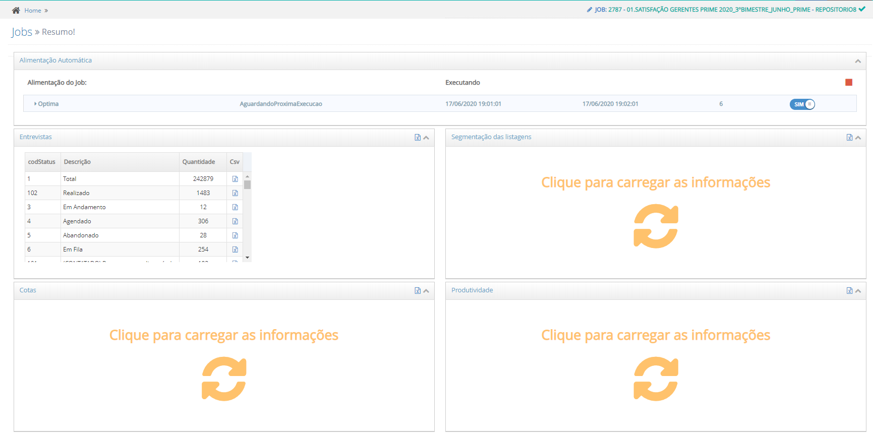The height and width of the screenshot is (436, 873).
Task: Toggle the SIM switch off
Action: coord(802,104)
